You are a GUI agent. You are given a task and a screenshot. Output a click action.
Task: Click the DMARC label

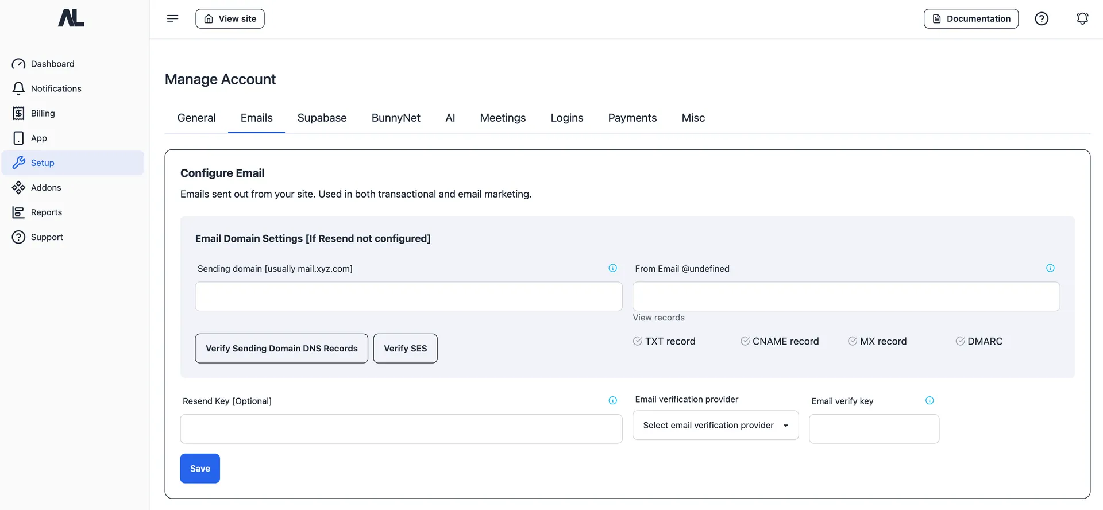coord(985,341)
